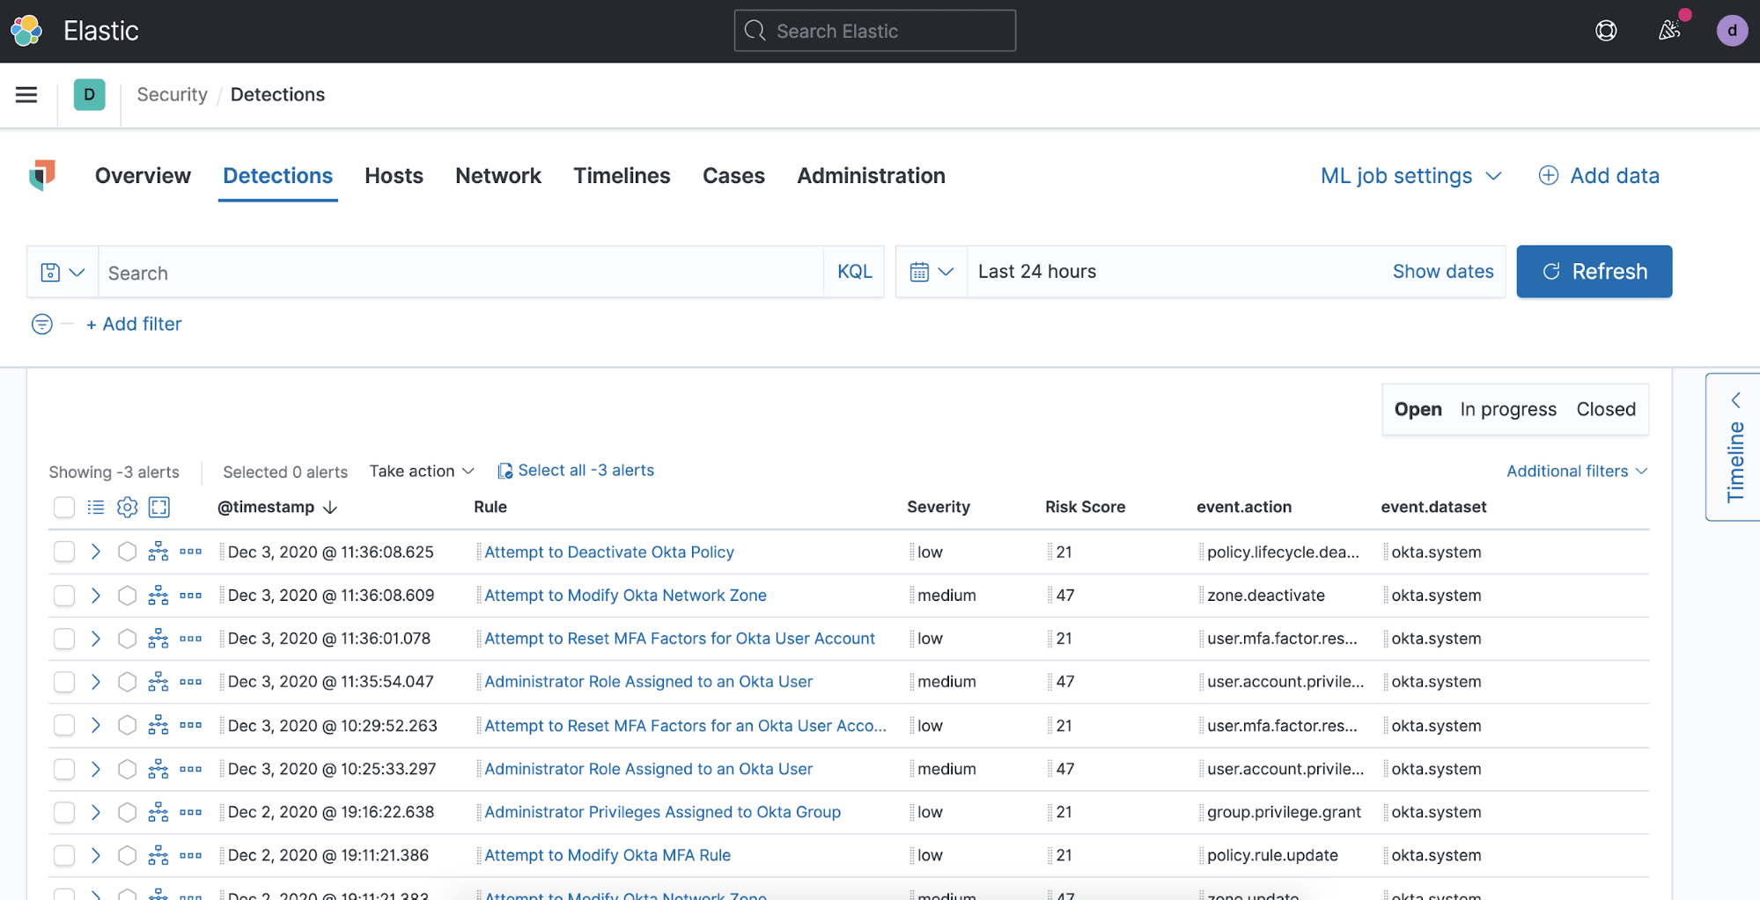Switch to the Hosts tab
The width and height of the screenshot is (1760, 900).
click(394, 175)
